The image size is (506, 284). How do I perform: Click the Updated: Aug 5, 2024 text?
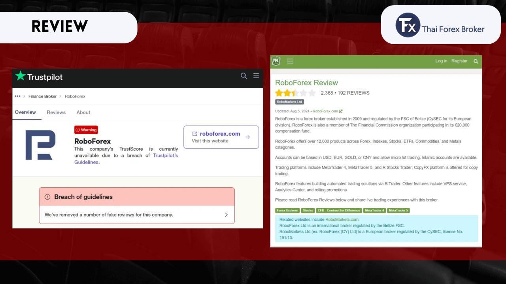click(x=293, y=111)
